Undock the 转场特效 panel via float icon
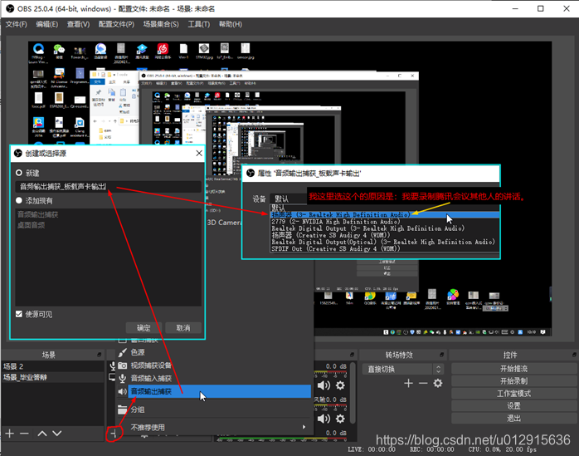 [x=441, y=355]
